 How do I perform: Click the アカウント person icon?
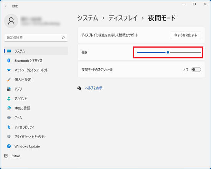[9, 98]
